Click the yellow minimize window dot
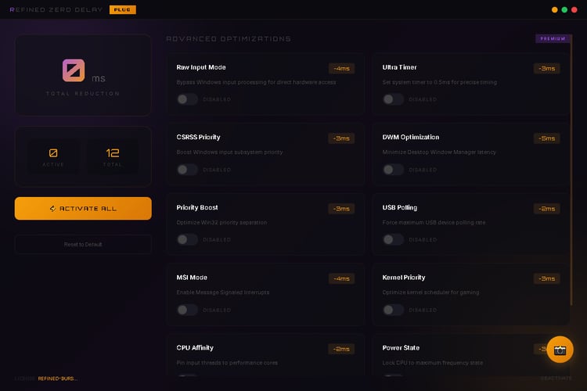The height and width of the screenshot is (391, 587). coord(555,10)
